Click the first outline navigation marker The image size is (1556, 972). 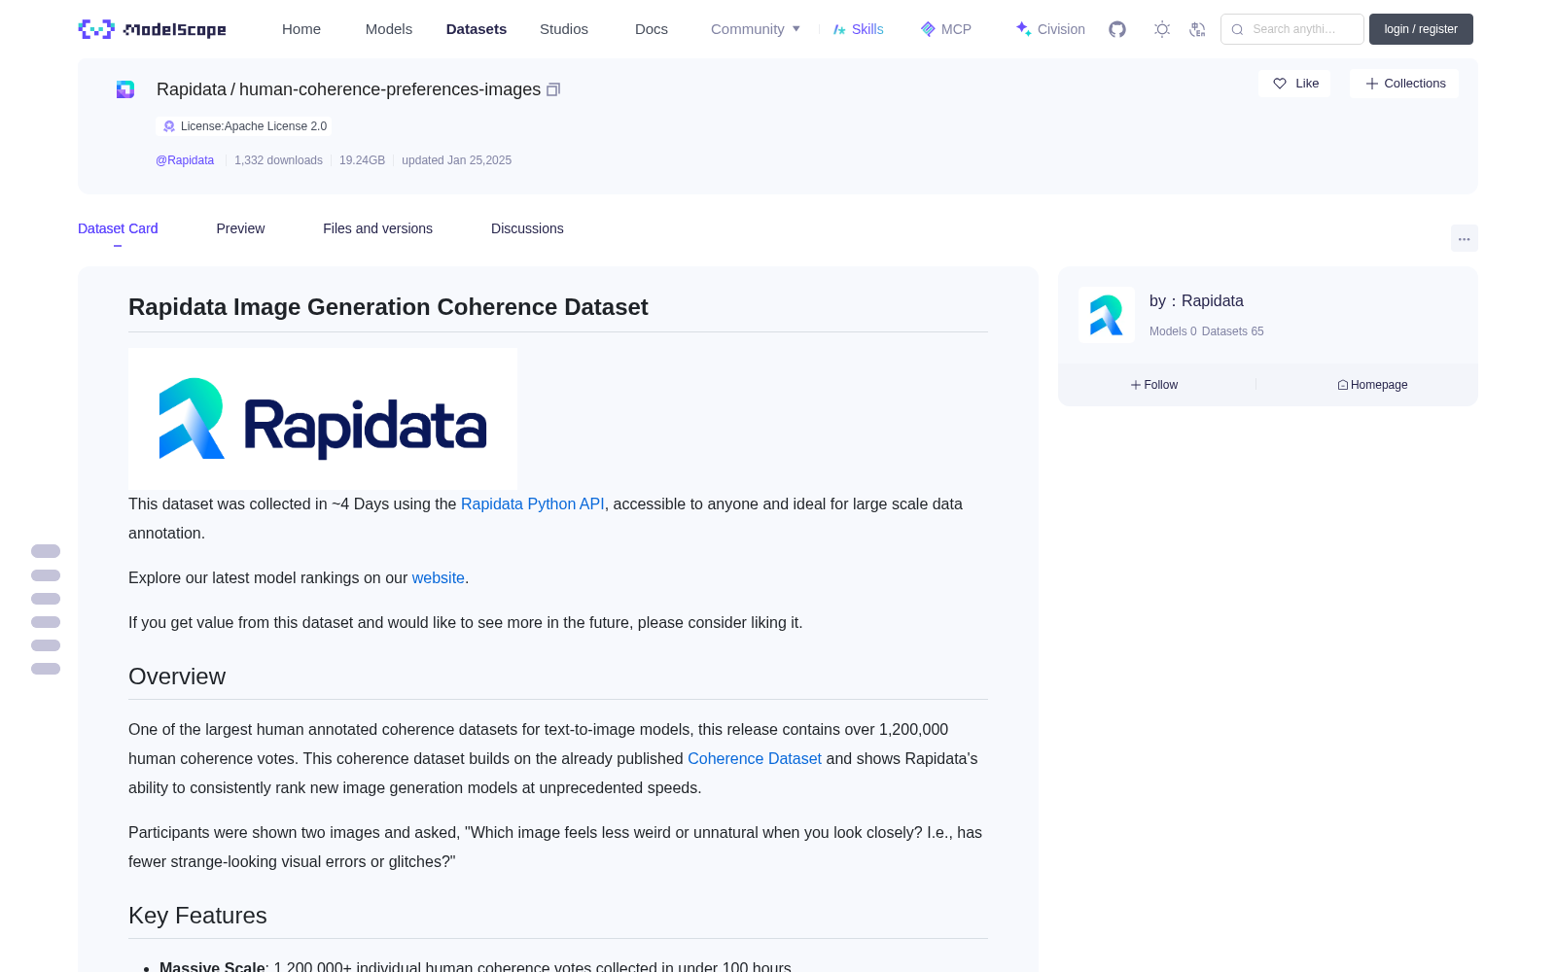(x=46, y=551)
